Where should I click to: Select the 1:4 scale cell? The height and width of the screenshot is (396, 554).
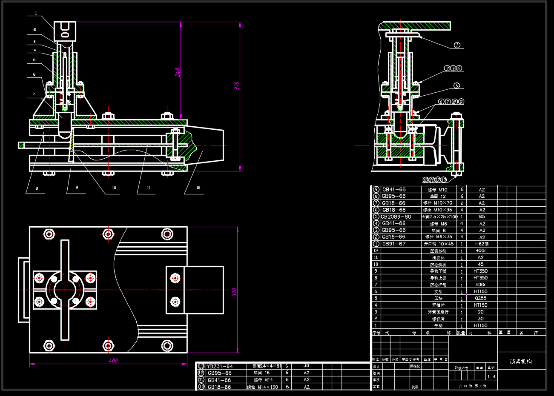click(491, 376)
